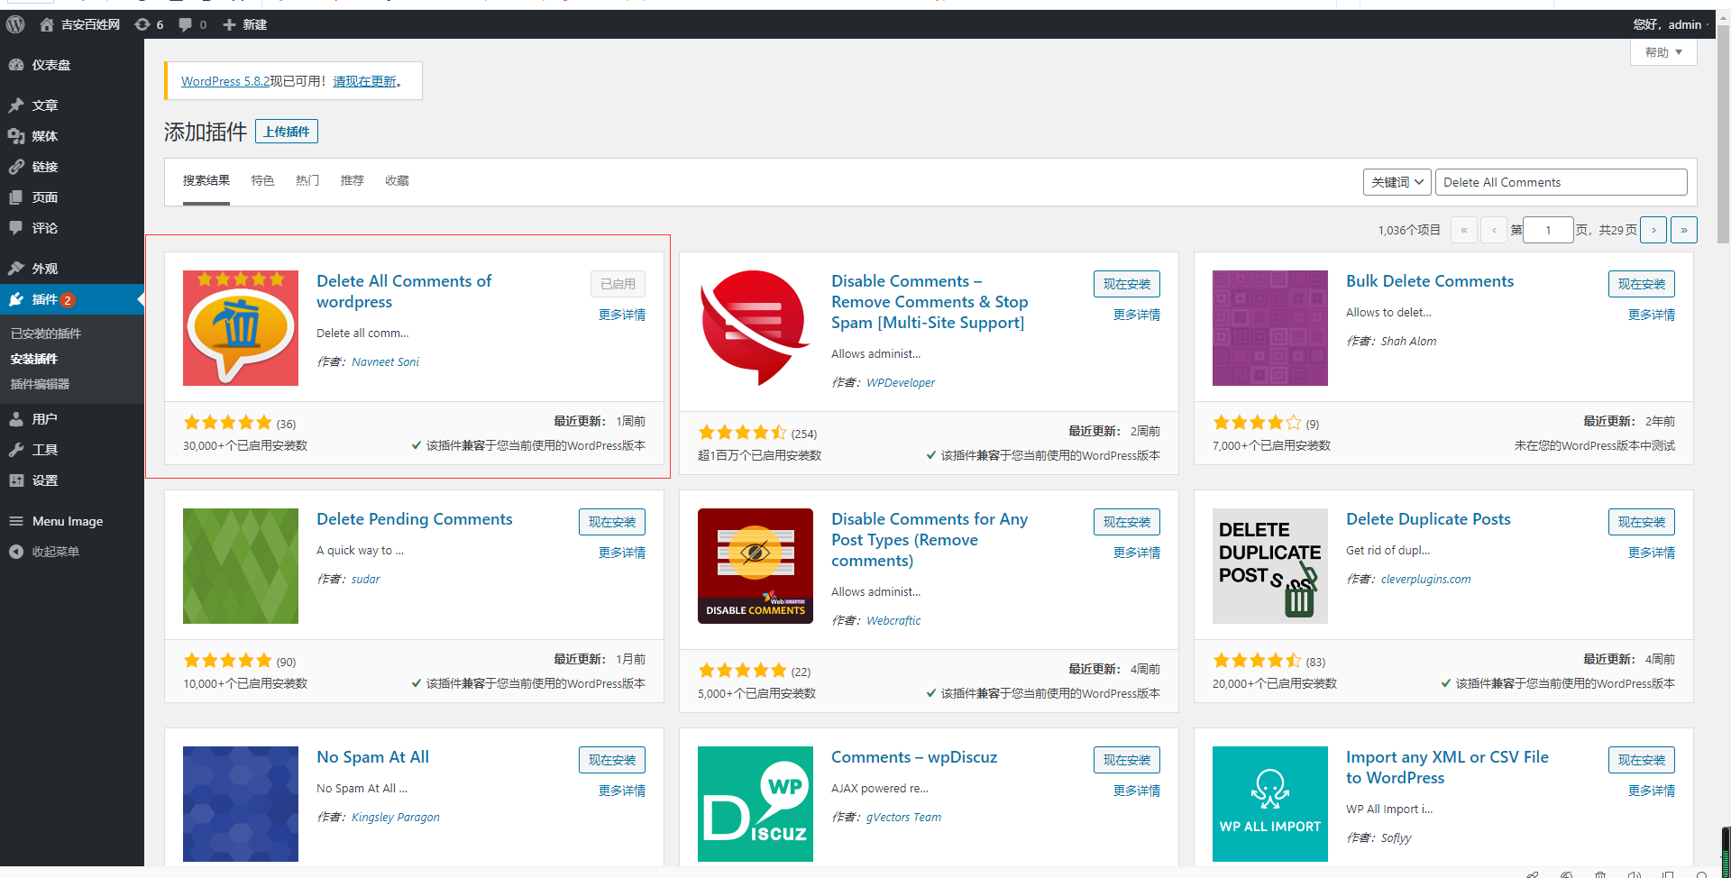Go to next page of results
This screenshot has width=1731, height=878.
pyautogui.click(x=1653, y=230)
